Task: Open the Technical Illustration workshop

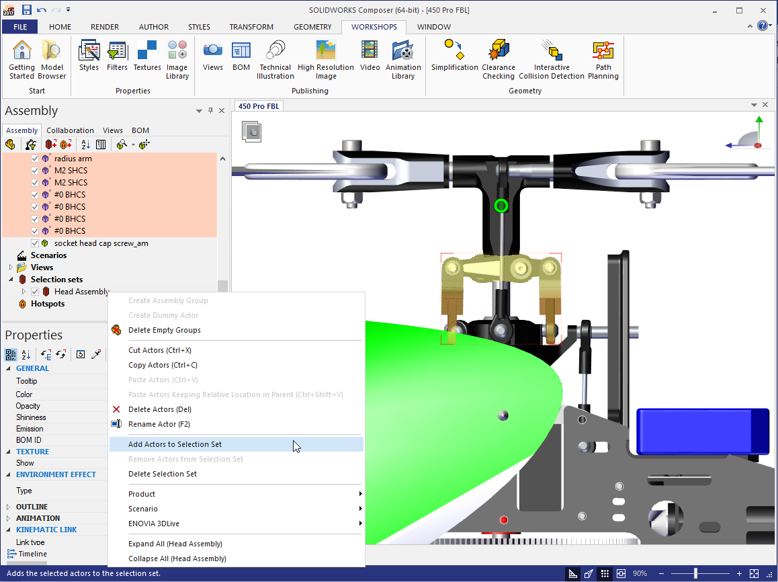Action: 275,59
